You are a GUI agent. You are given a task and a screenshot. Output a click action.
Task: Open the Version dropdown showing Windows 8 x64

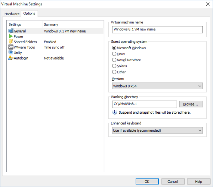coord(157,86)
